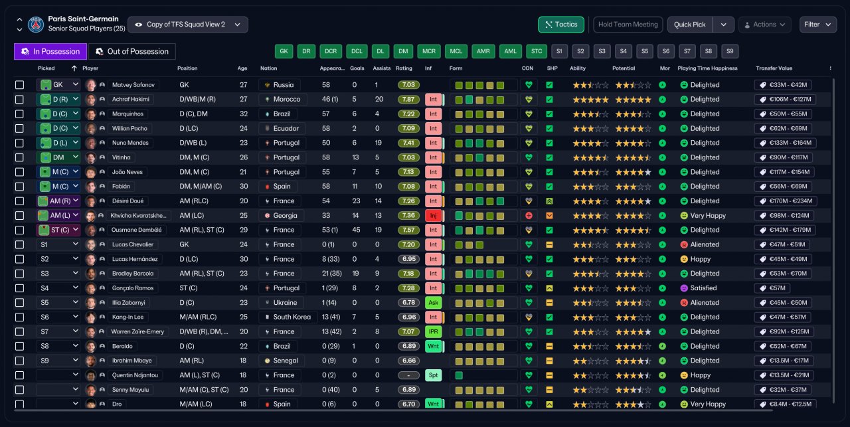Click the sort arrow beside the Picked column
Image resolution: width=850 pixels, height=427 pixels.
tap(74, 68)
